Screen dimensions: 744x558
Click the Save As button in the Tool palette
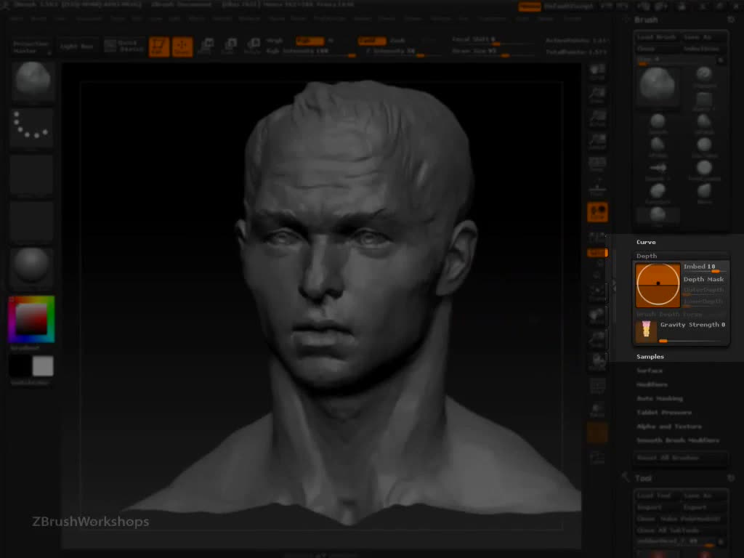(x=703, y=496)
